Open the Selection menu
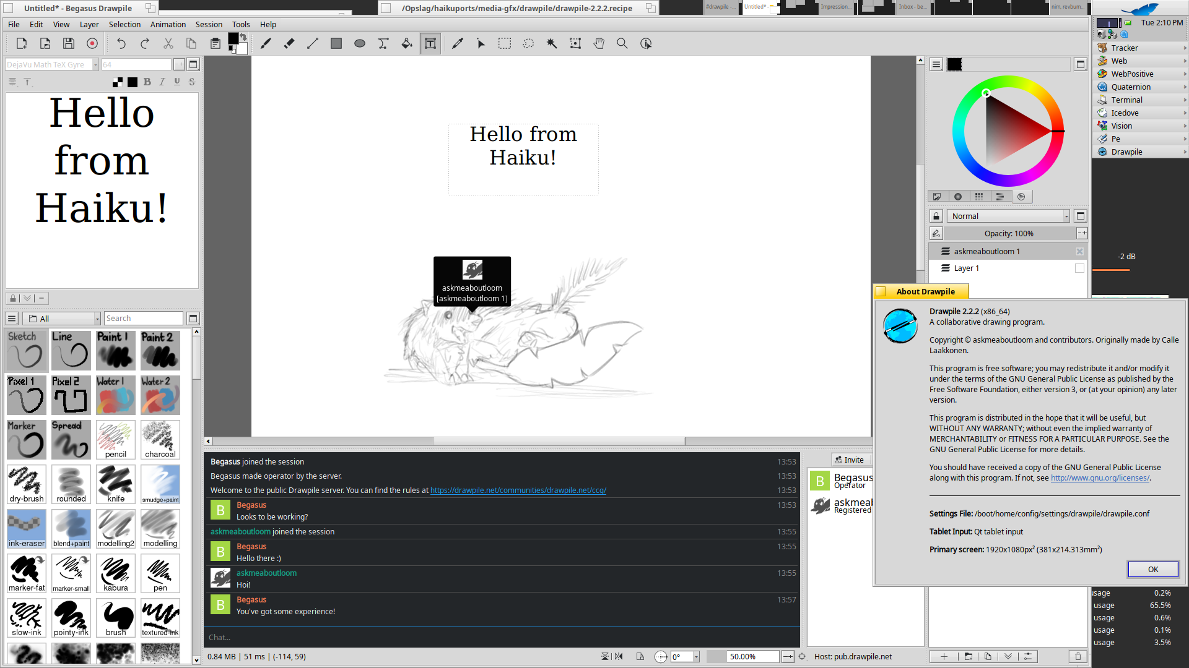 click(x=124, y=24)
